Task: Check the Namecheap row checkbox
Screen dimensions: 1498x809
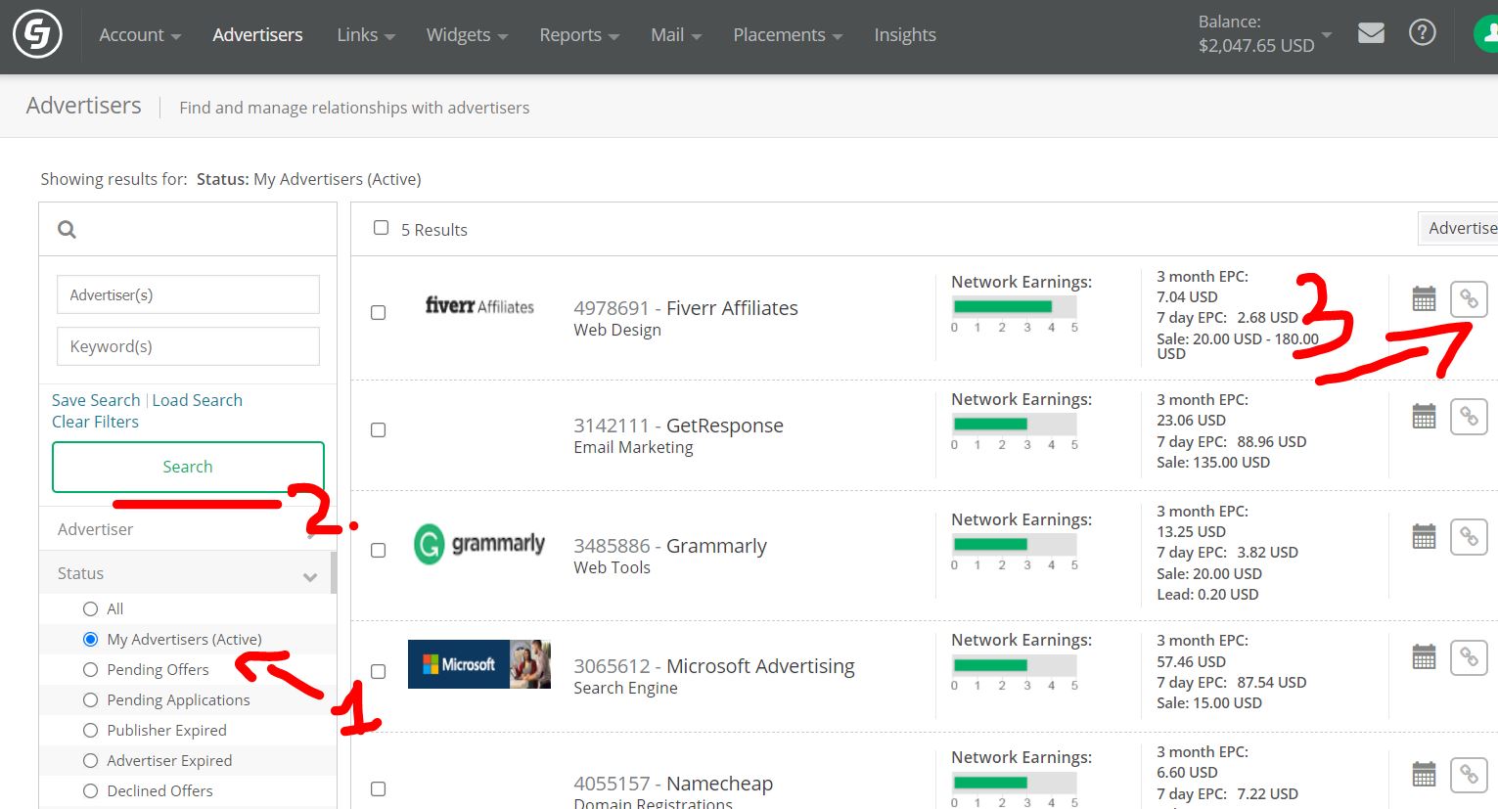Action: (x=378, y=789)
